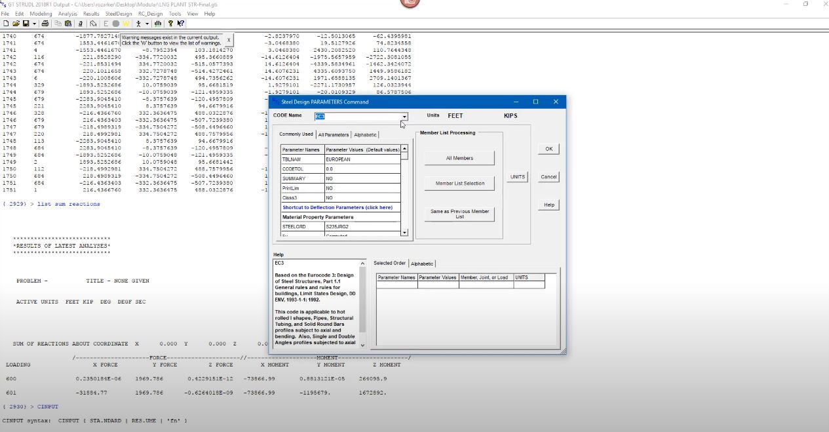Click the Print toolbar icon
The height and width of the screenshot is (432, 829).
[x=45, y=24]
